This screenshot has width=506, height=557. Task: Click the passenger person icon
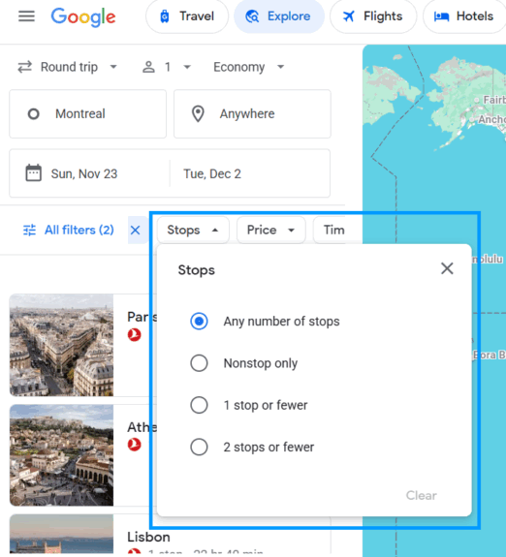click(x=148, y=67)
